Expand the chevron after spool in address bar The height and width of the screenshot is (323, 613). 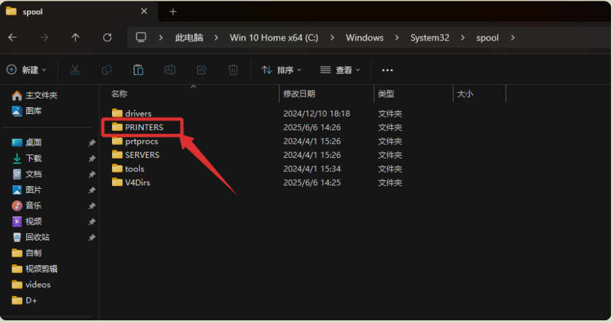[513, 38]
